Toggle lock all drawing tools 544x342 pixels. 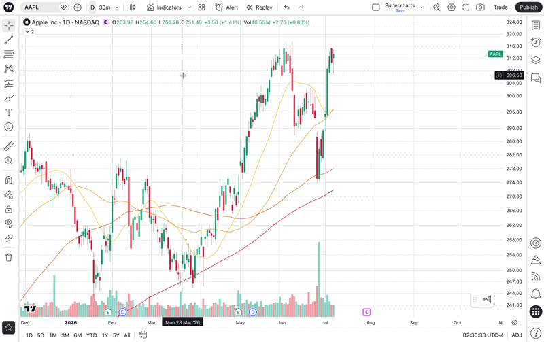pyautogui.click(x=9, y=209)
